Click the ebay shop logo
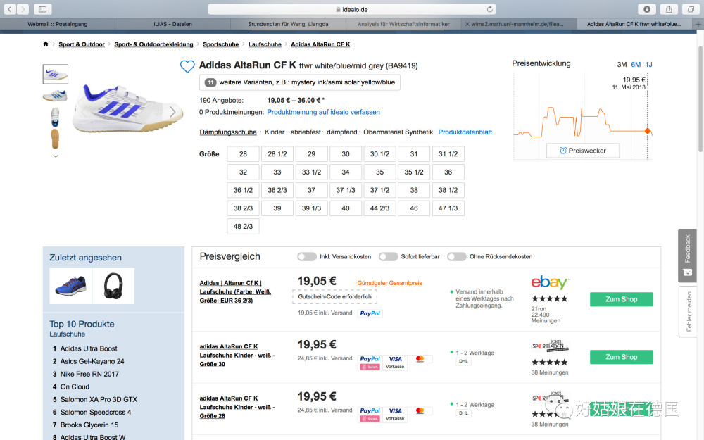Viewport: 704px width, 440px height. [551, 282]
